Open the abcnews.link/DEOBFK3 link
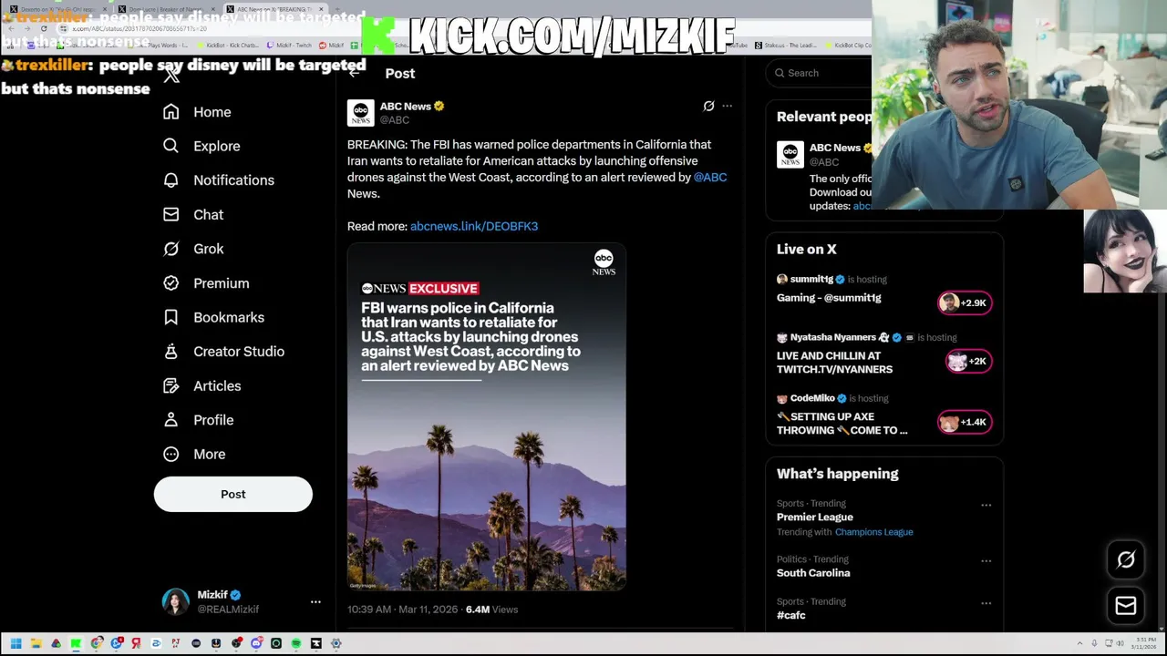 [x=474, y=226]
